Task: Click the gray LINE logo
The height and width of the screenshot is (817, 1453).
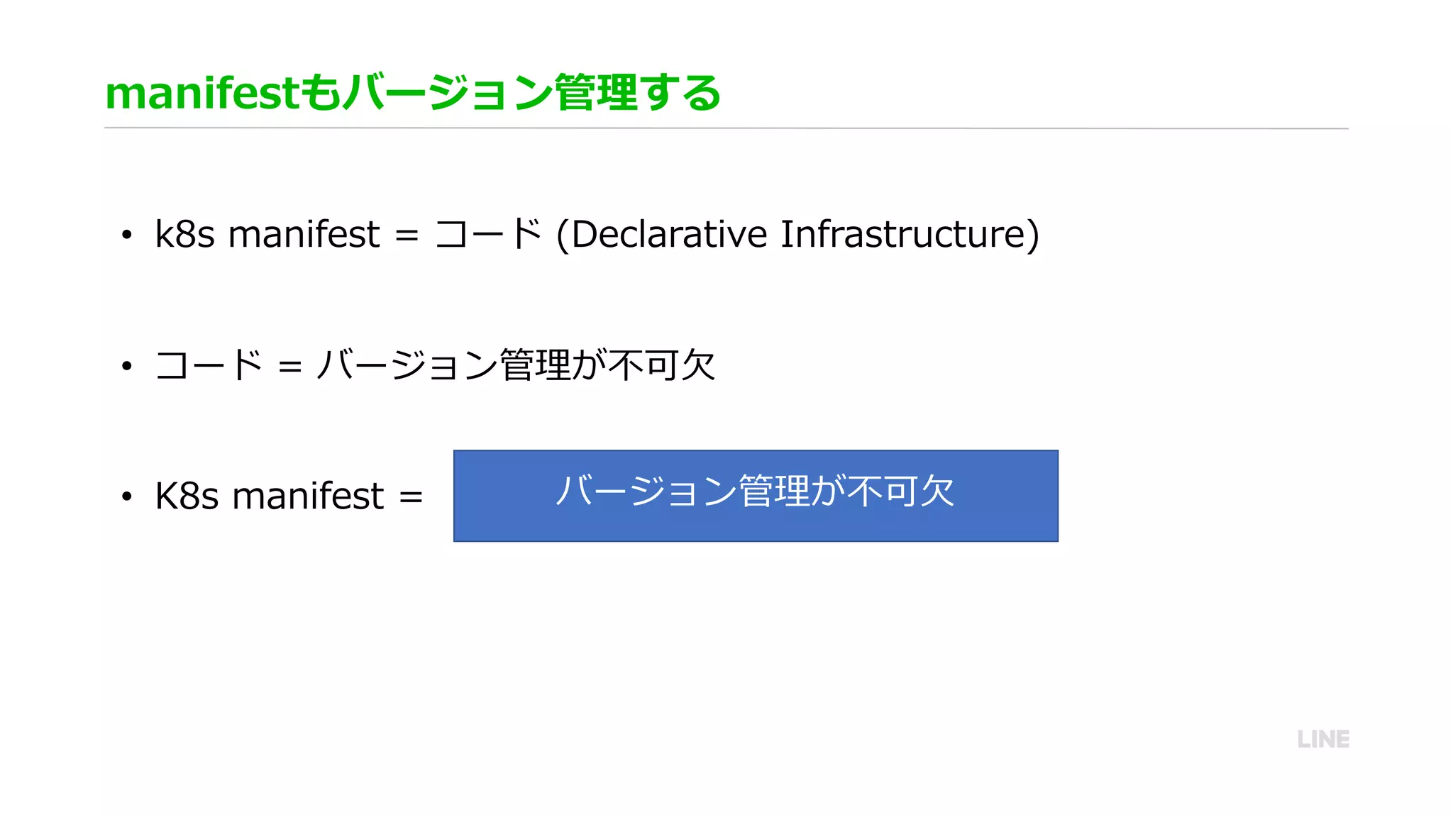Action: (1323, 739)
